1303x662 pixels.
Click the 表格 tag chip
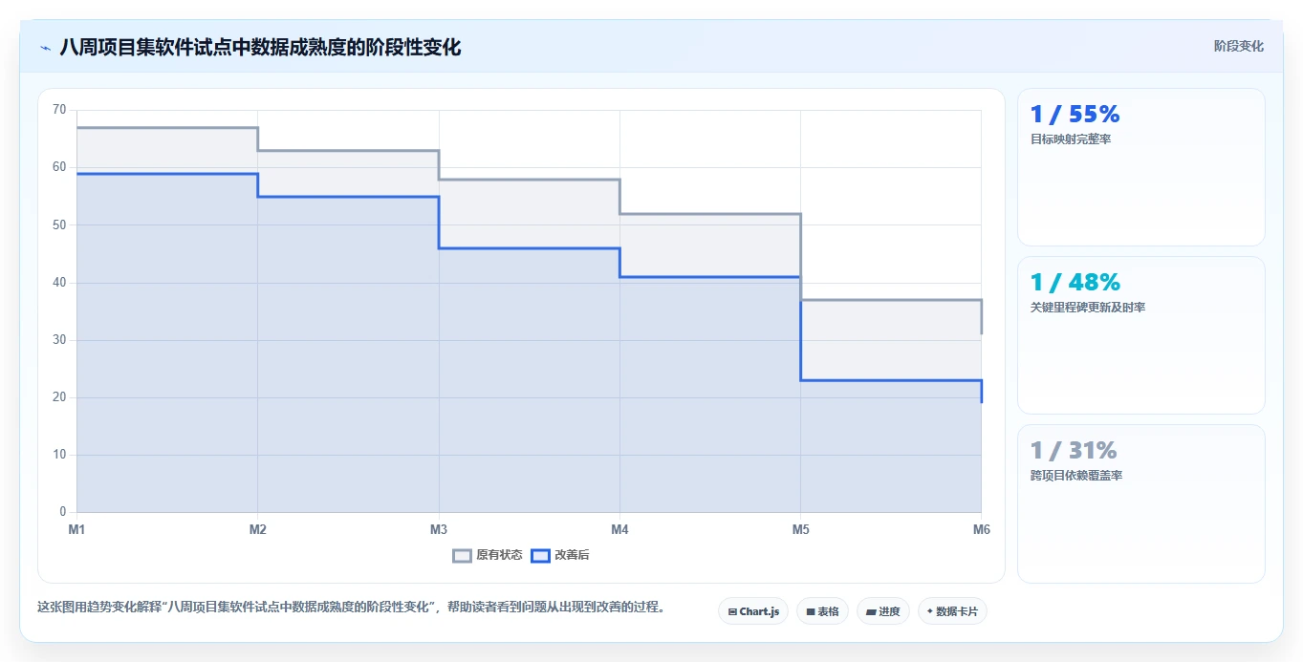click(x=822, y=611)
